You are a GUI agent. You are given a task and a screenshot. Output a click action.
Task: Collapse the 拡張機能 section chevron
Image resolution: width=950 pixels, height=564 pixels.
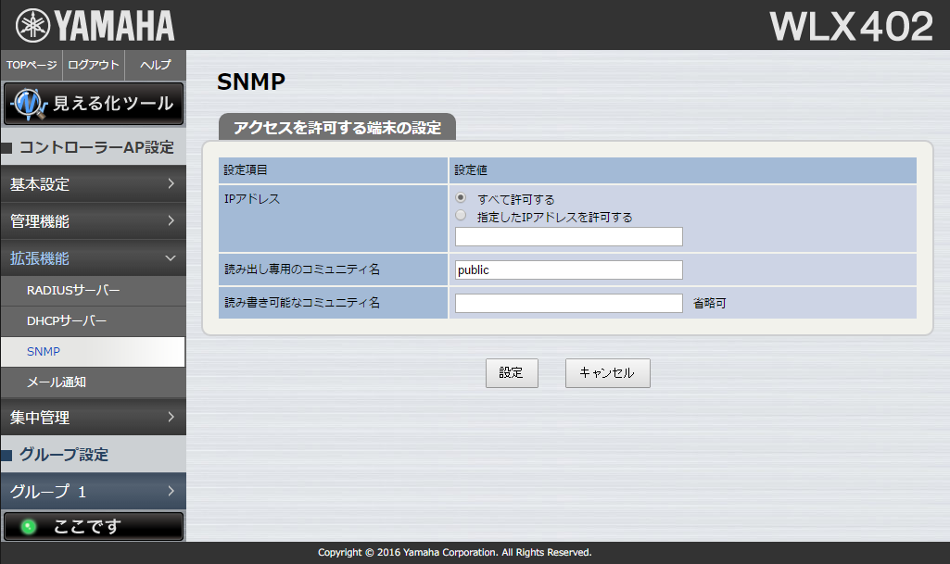pyautogui.click(x=171, y=257)
